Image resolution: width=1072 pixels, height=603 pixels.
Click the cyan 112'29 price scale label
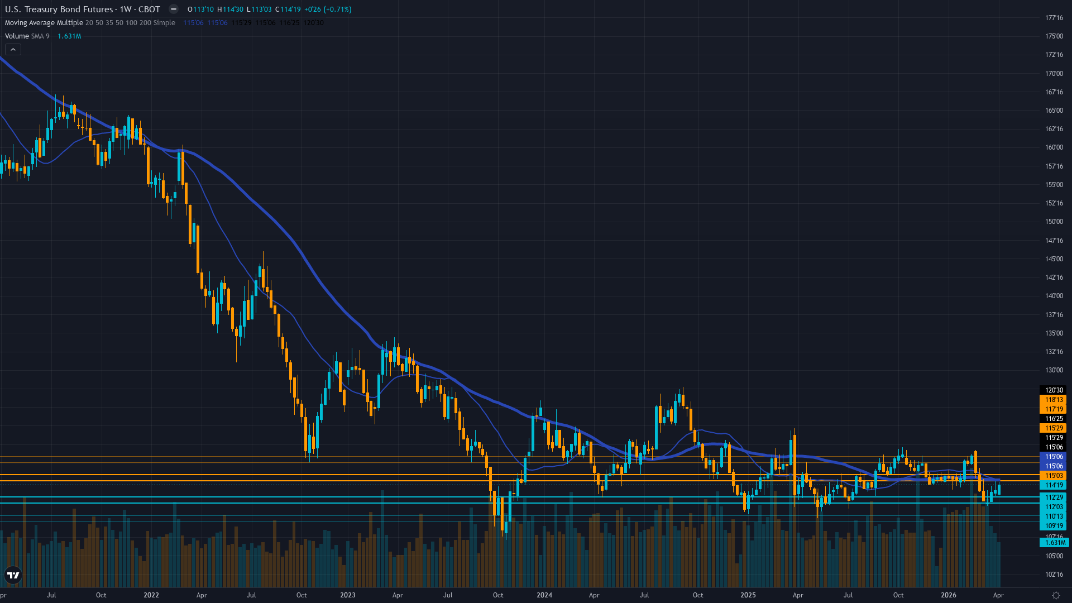[1053, 497]
